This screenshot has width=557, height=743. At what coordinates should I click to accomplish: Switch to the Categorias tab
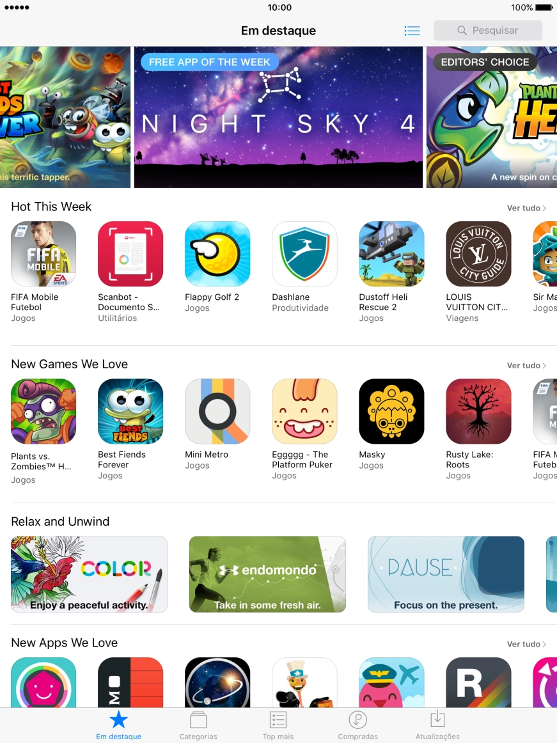[x=198, y=726]
